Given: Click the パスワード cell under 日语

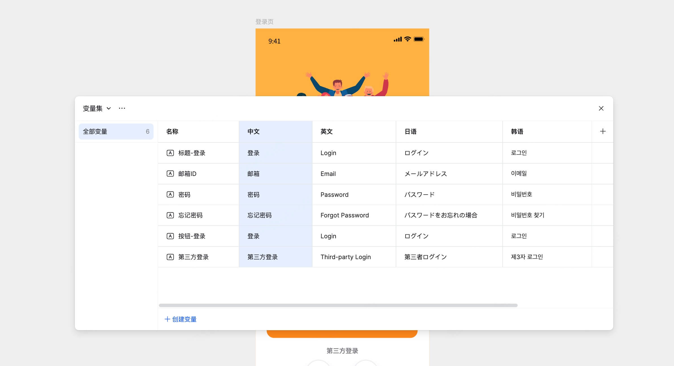Looking at the screenshot, I should click(x=419, y=195).
